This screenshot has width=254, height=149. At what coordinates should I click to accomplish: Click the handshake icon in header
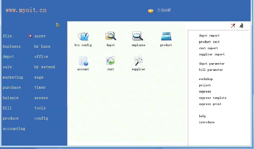(151, 11)
